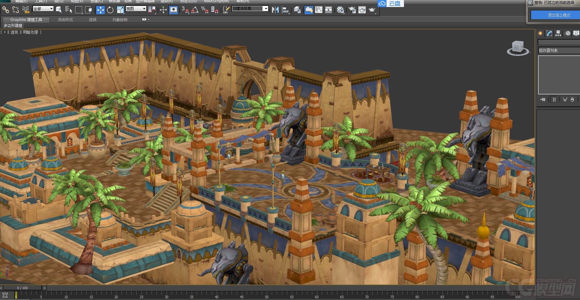Open the 云盘 cloud drive button
This screenshot has width=580, height=300.
coord(391,3)
